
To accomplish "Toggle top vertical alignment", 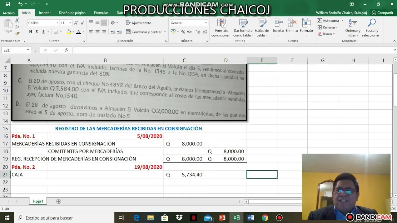I will [91, 23].
